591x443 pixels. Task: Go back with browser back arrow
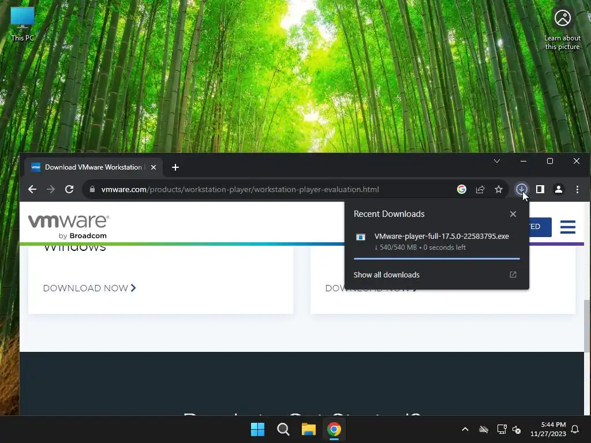click(32, 189)
